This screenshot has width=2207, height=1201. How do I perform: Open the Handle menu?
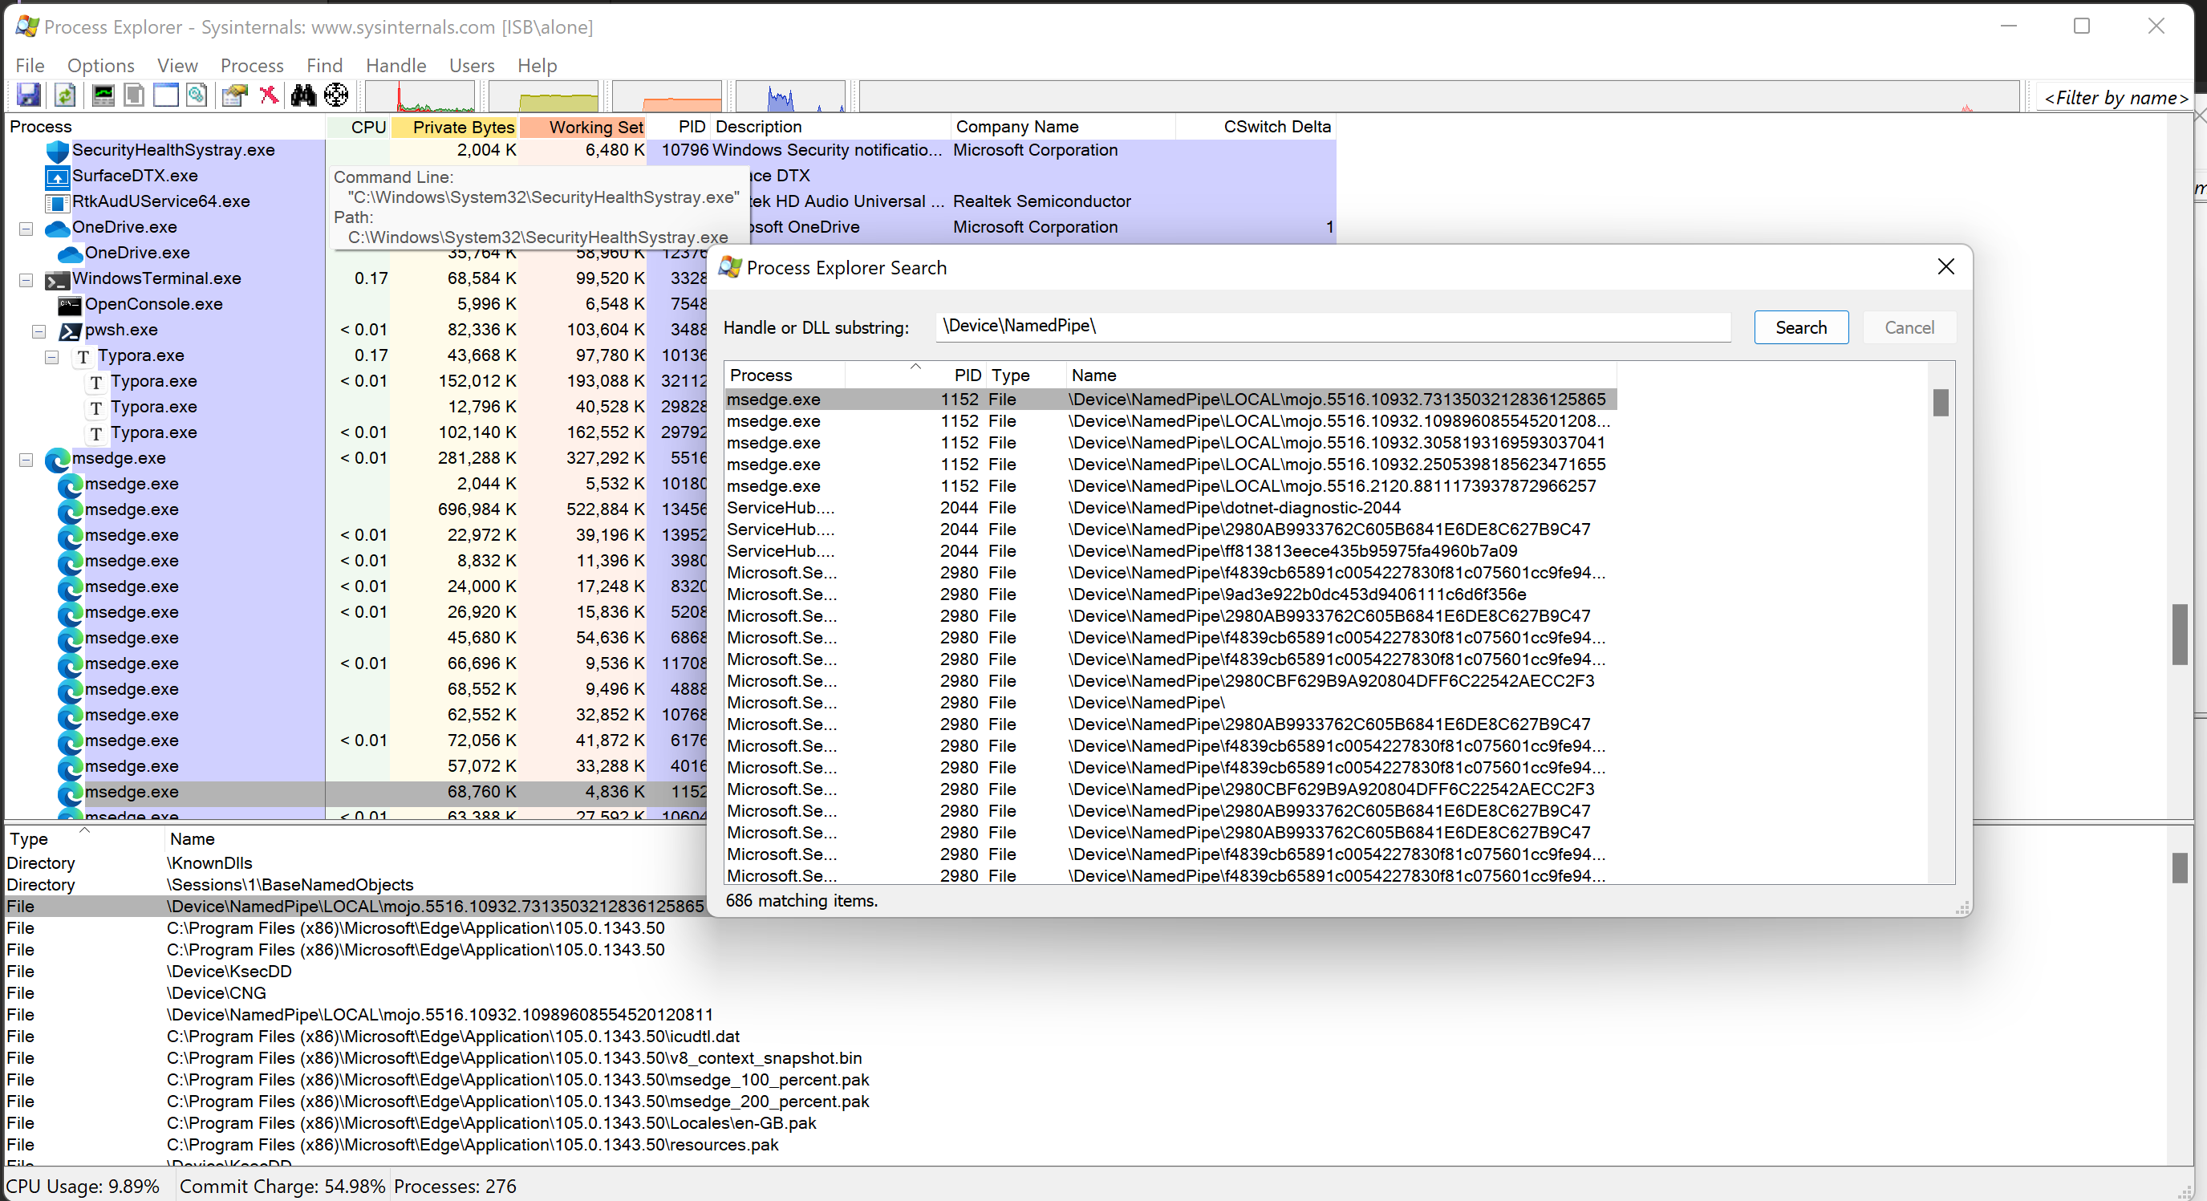(396, 65)
